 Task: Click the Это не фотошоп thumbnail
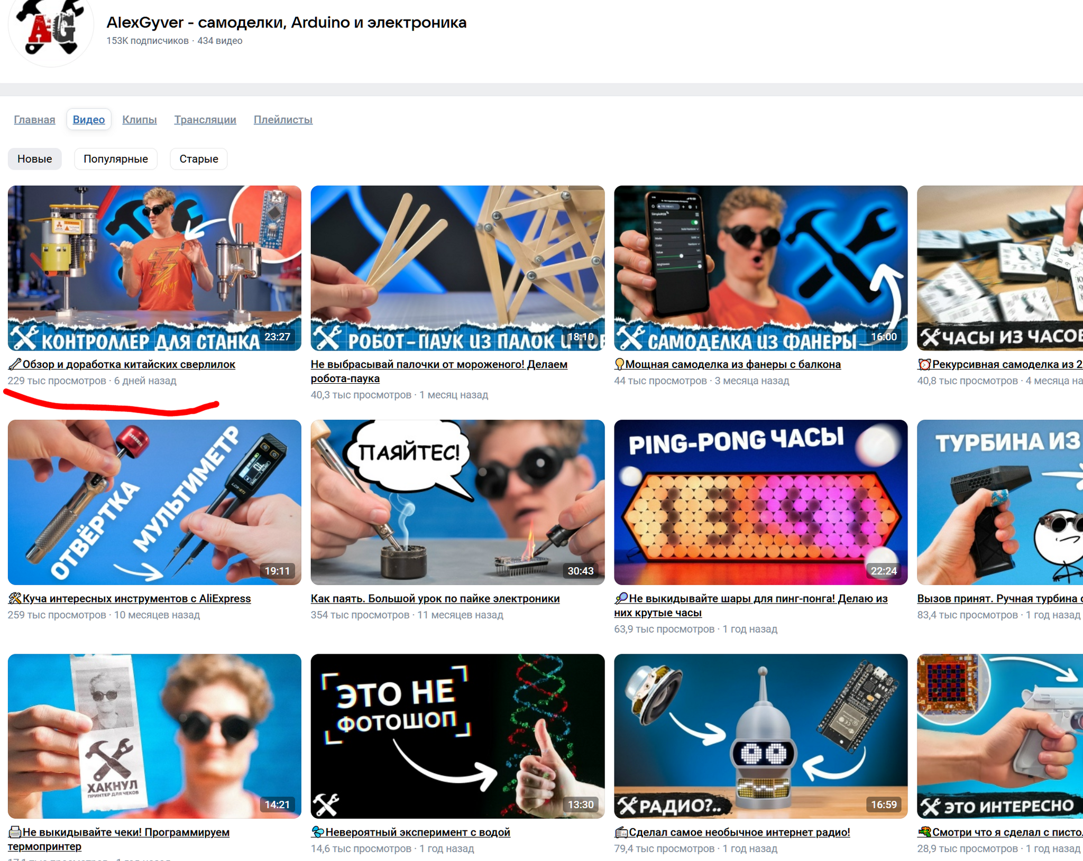pos(457,736)
